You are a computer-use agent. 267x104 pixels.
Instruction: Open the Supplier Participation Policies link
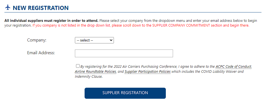148,72
